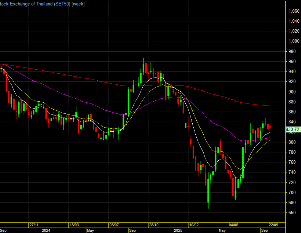Click the 2024 year label on time axis

point(46,231)
